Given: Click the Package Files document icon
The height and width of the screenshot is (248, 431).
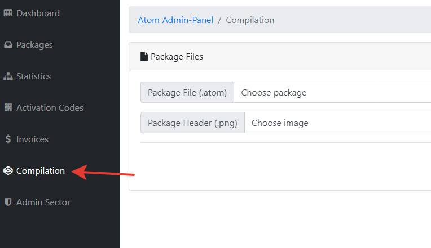Looking at the screenshot, I should (144, 56).
